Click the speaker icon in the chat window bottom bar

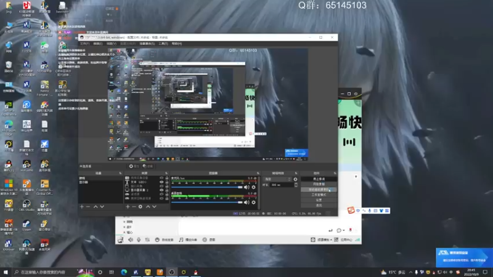pos(131,239)
